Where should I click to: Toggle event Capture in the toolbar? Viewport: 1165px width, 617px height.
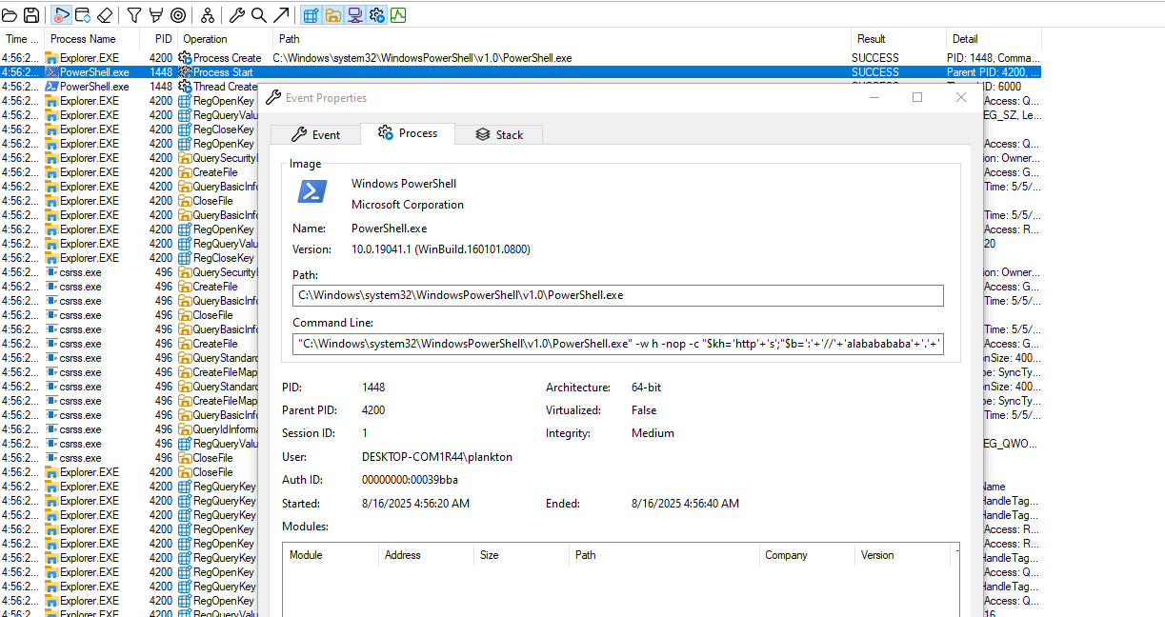61,15
